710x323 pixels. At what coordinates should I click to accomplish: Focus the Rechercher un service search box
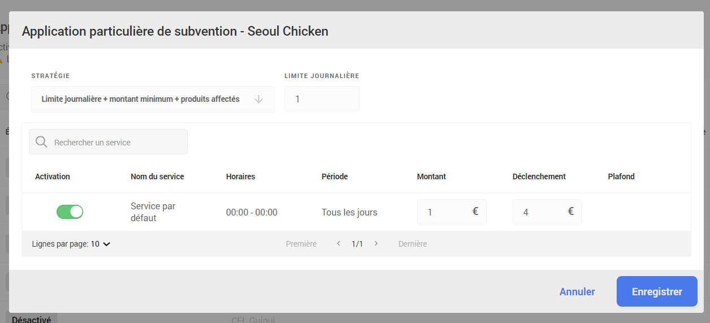coord(116,143)
